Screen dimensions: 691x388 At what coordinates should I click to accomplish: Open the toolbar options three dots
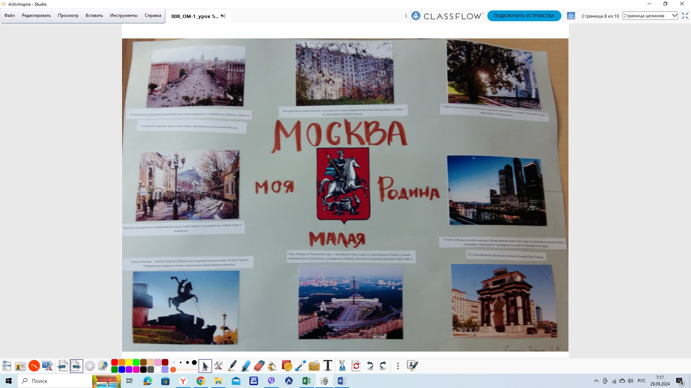(398, 366)
